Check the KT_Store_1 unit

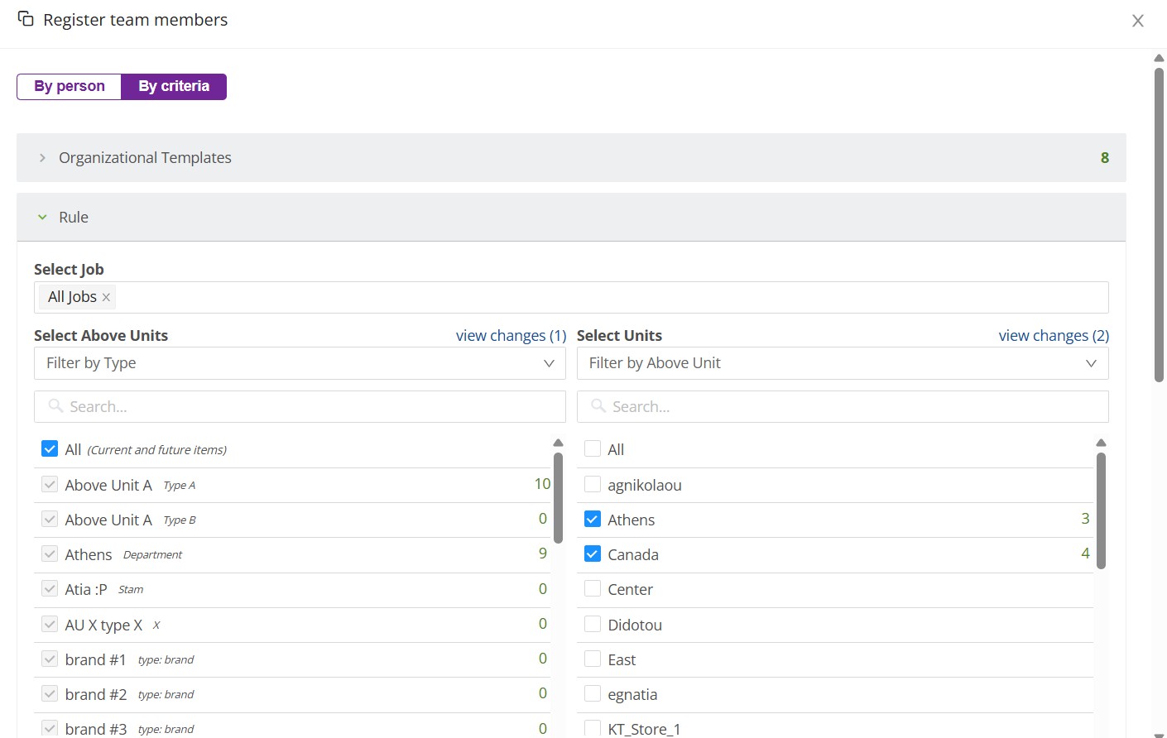point(593,728)
